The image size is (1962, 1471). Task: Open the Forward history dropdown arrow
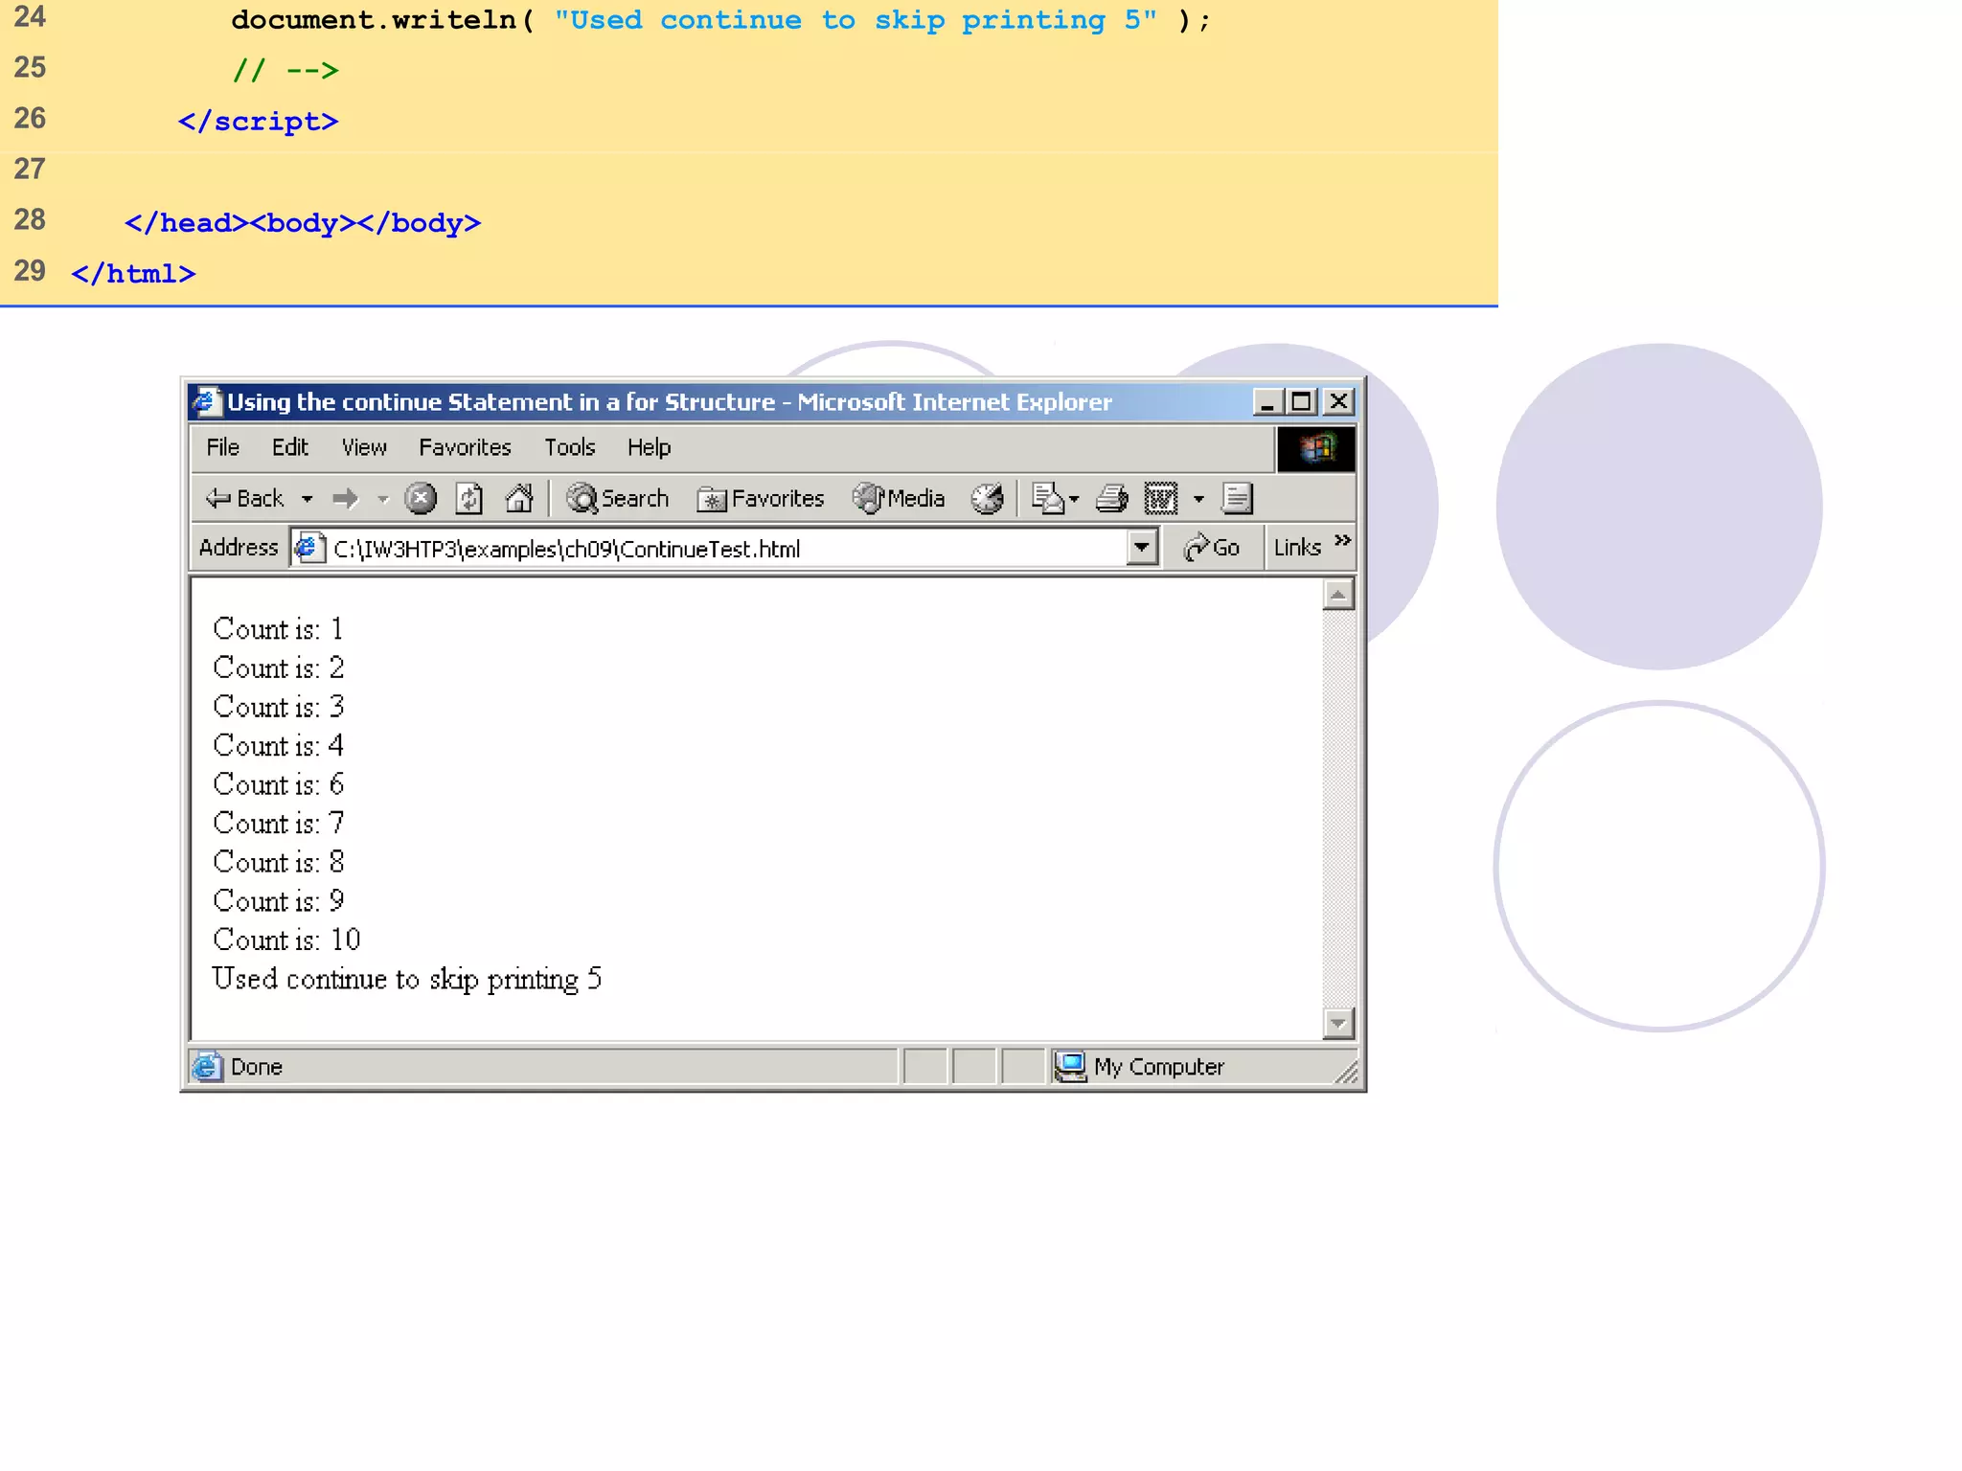[x=382, y=499]
